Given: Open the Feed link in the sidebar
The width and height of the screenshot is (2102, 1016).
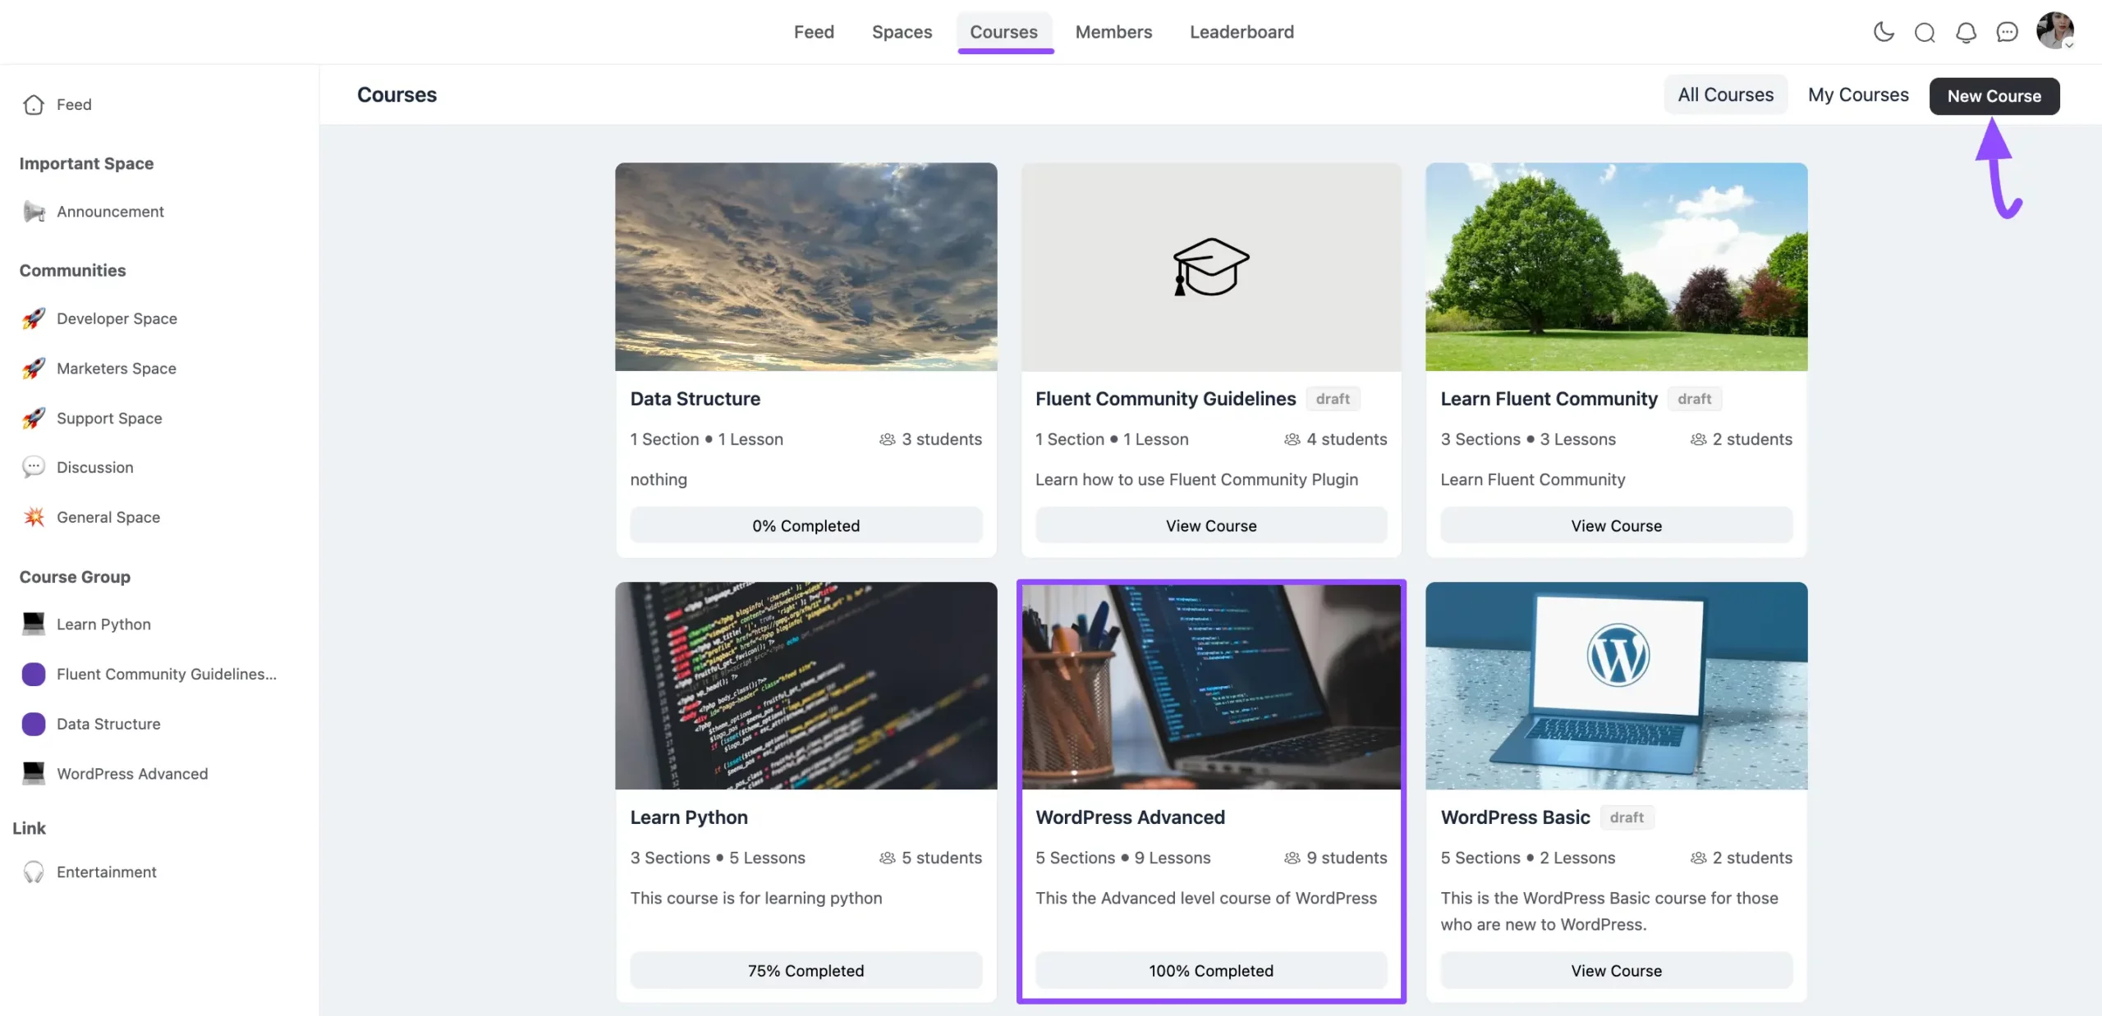Looking at the screenshot, I should click(74, 105).
